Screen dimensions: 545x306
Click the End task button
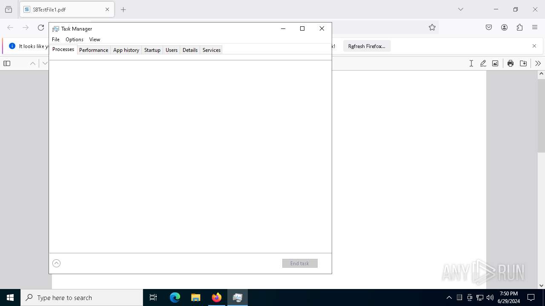[300, 263]
